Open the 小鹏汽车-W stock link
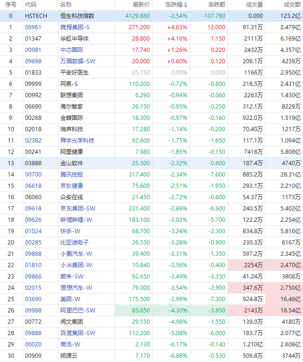The width and height of the screenshot is (303, 362). coord(76,253)
